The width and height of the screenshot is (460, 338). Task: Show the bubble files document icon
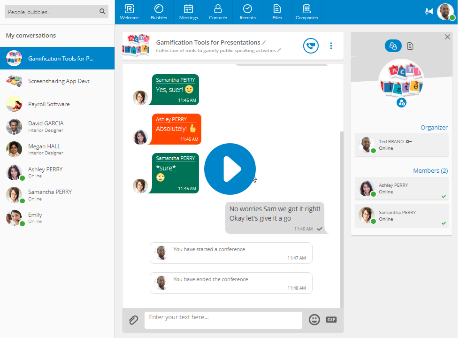(410, 46)
